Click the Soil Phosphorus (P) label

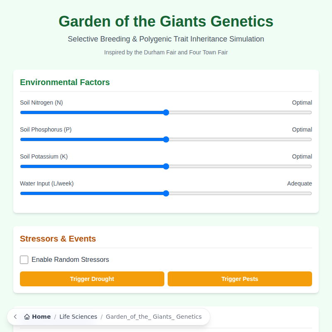46,129
